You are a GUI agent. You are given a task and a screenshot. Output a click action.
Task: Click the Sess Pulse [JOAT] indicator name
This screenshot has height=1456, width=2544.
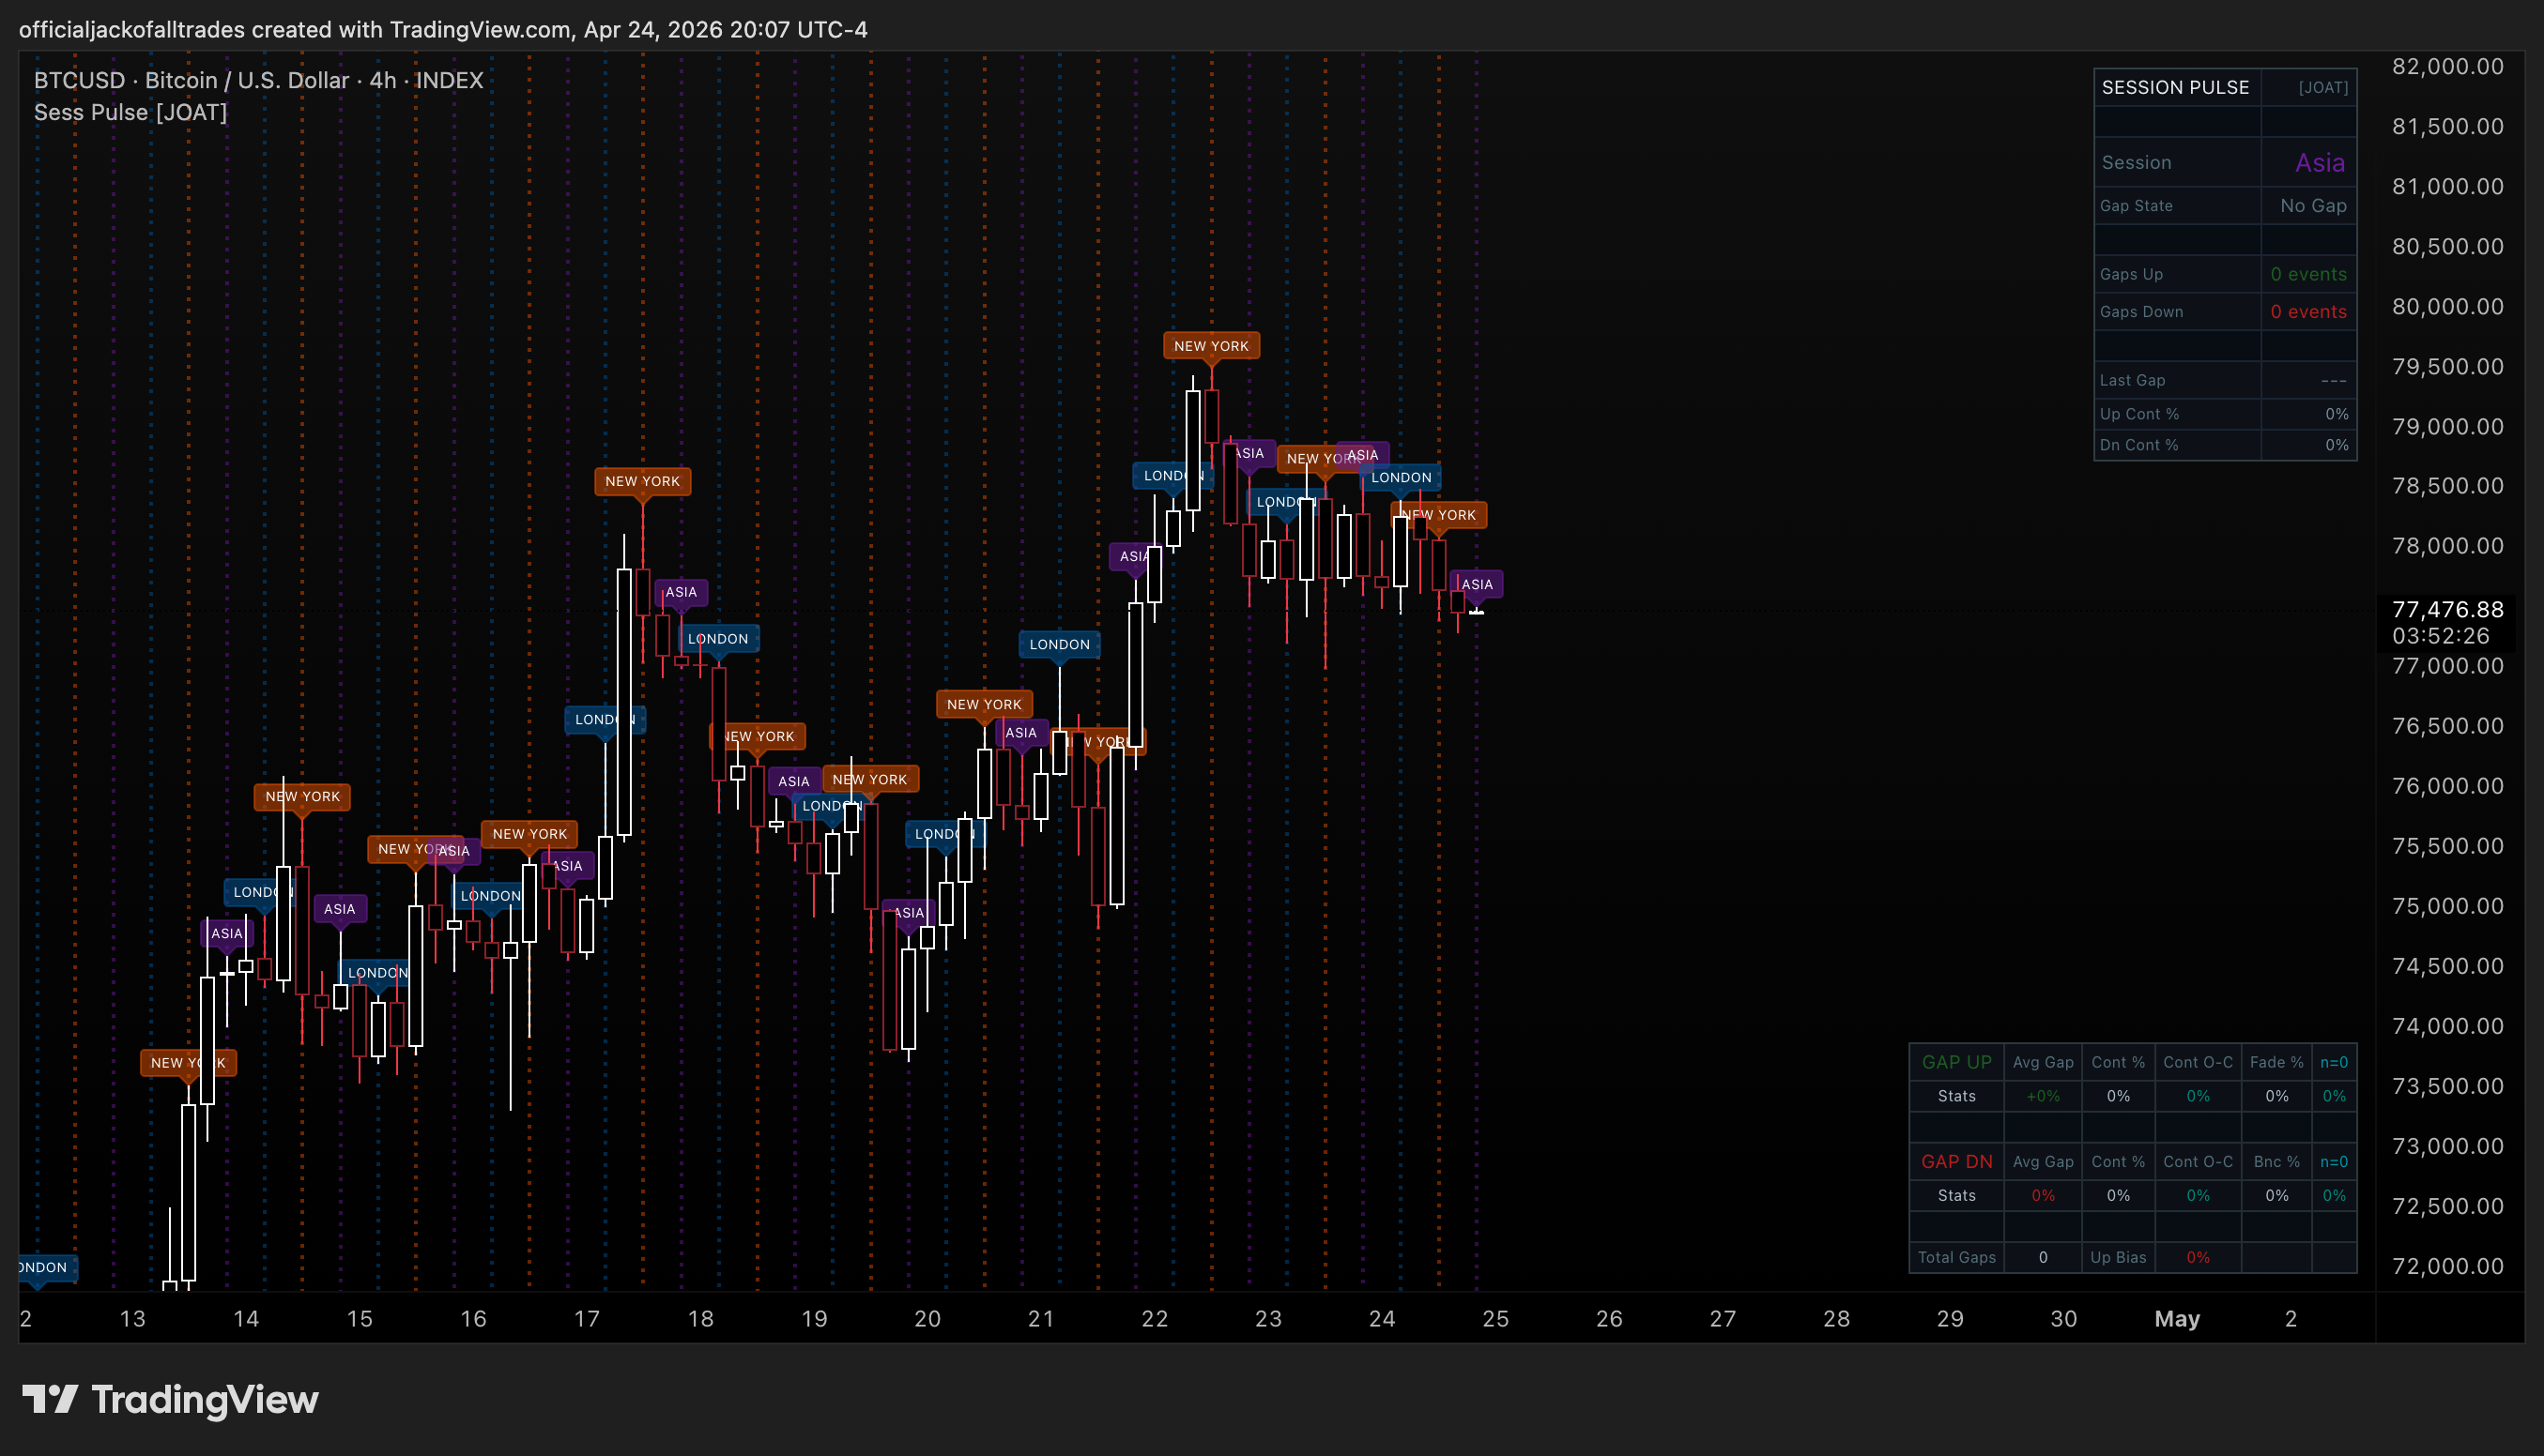[130, 112]
